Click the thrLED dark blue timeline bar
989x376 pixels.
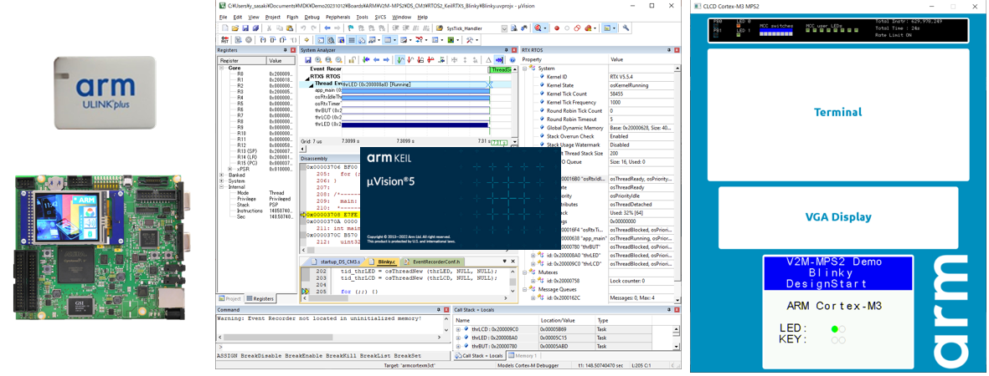[415, 124]
